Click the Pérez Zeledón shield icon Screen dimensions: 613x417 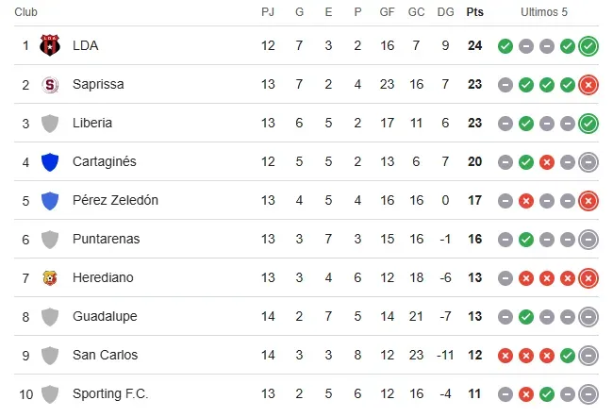tap(50, 200)
